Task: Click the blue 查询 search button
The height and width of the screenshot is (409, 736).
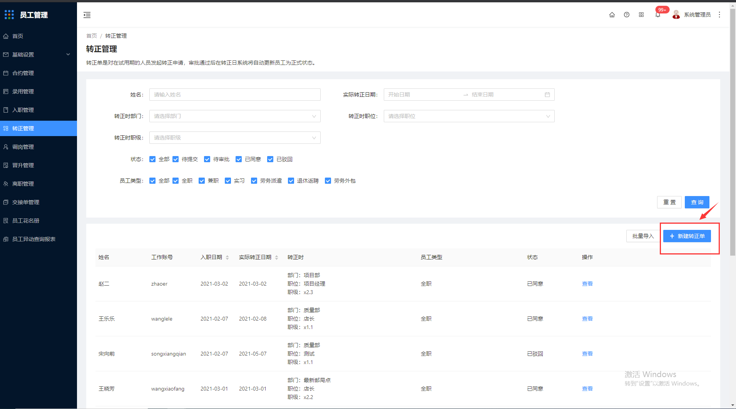Action: 697,202
